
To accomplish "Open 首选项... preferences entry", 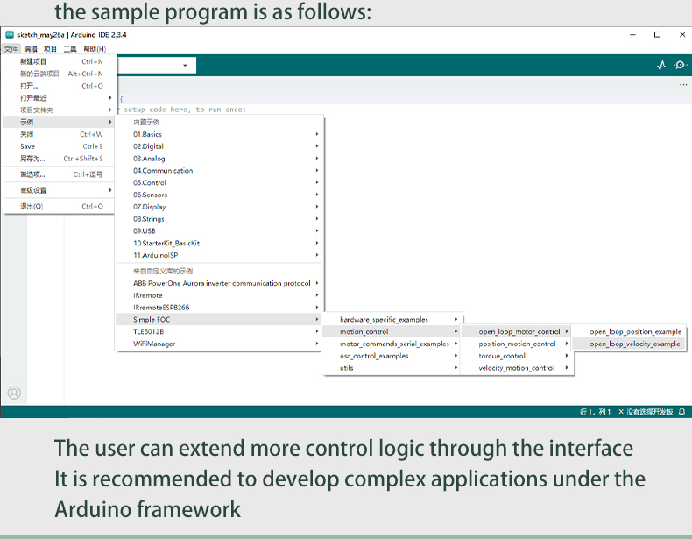I will click(x=59, y=174).
